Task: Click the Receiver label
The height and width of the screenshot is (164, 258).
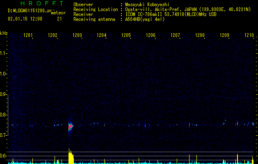Action: pos(83,14)
